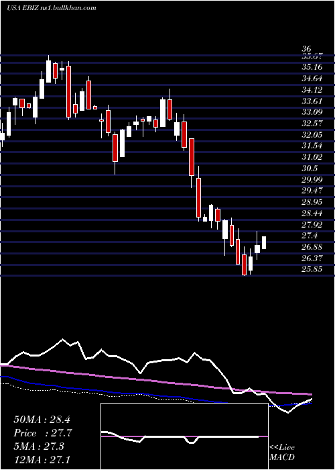Click the 50MA : 28.4 readout
This screenshot has width=335, height=470.
(42, 420)
